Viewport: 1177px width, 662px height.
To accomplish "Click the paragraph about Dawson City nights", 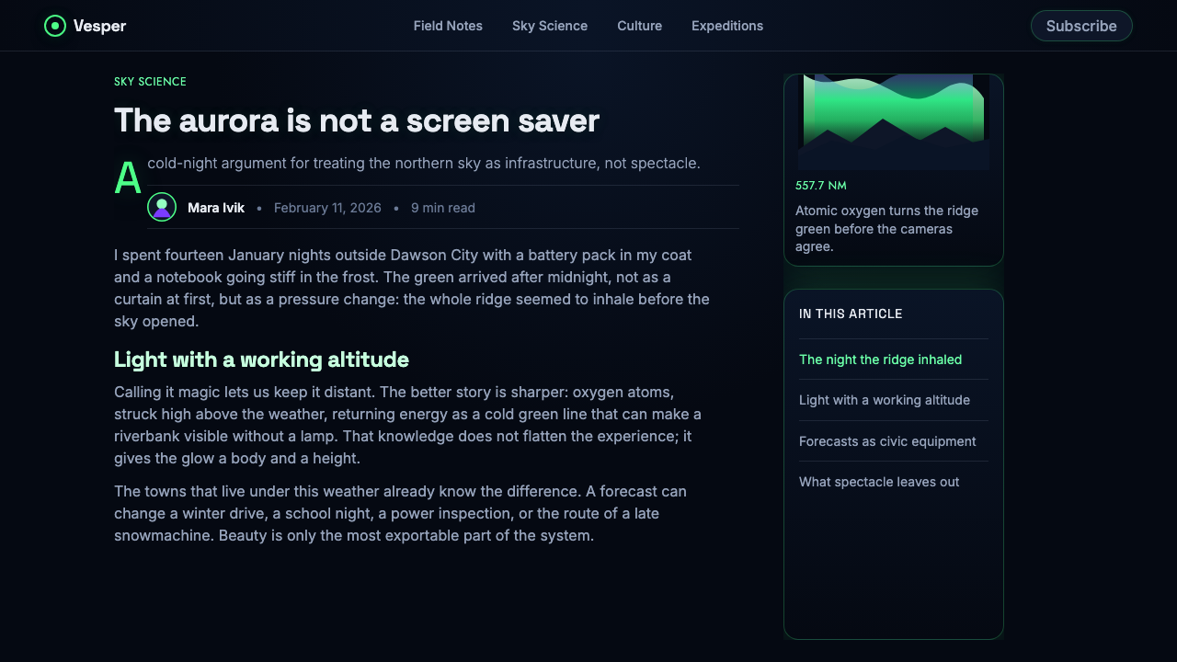I will 412,288.
